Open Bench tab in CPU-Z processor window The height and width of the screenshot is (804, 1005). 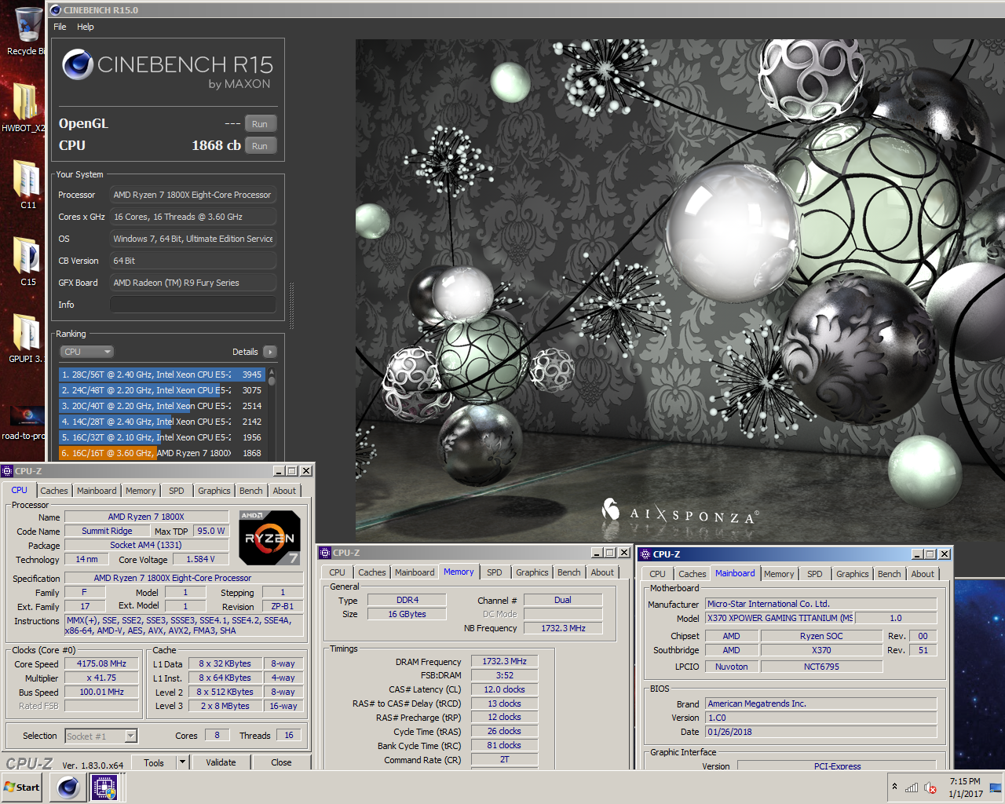[x=251, y=491]
